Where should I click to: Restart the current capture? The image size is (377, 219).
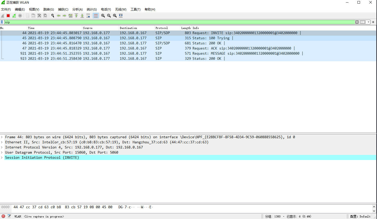(14, 16)
